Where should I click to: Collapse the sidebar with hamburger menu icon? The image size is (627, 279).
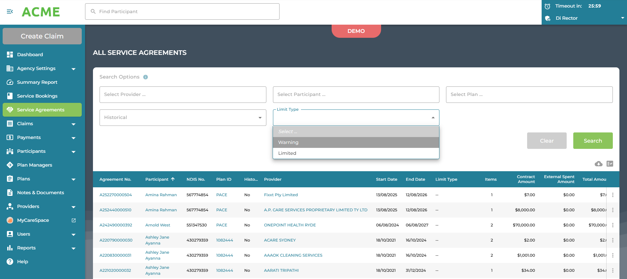pos(10,12)
